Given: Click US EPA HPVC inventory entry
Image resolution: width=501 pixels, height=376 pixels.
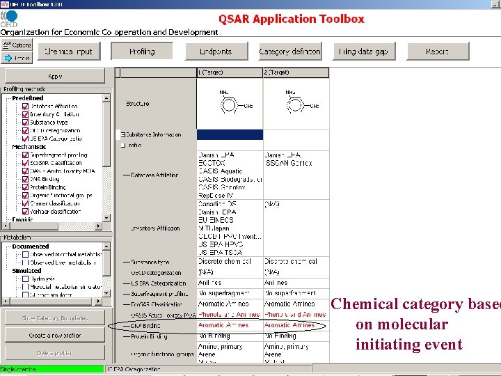Looking at the screenshot, I should (x=221, y=244).
